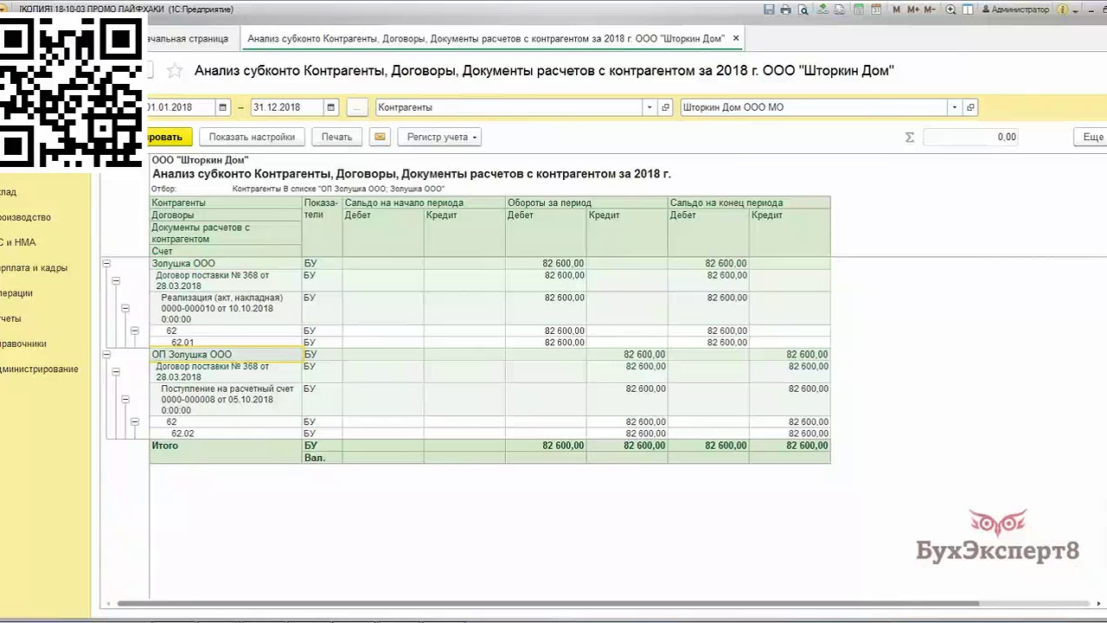Click the M- memory subtract button
The height and width of the screenshot is (623, 1107).
[930, 10]
